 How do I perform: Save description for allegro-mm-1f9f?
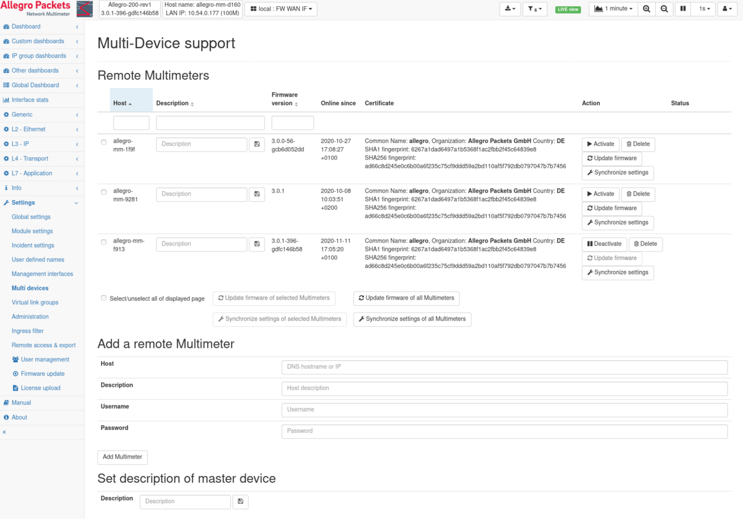(257, 144)
